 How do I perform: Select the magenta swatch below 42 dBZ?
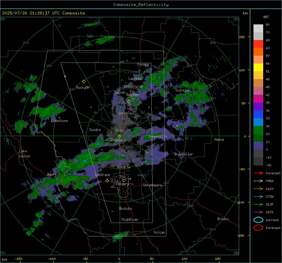258,99
